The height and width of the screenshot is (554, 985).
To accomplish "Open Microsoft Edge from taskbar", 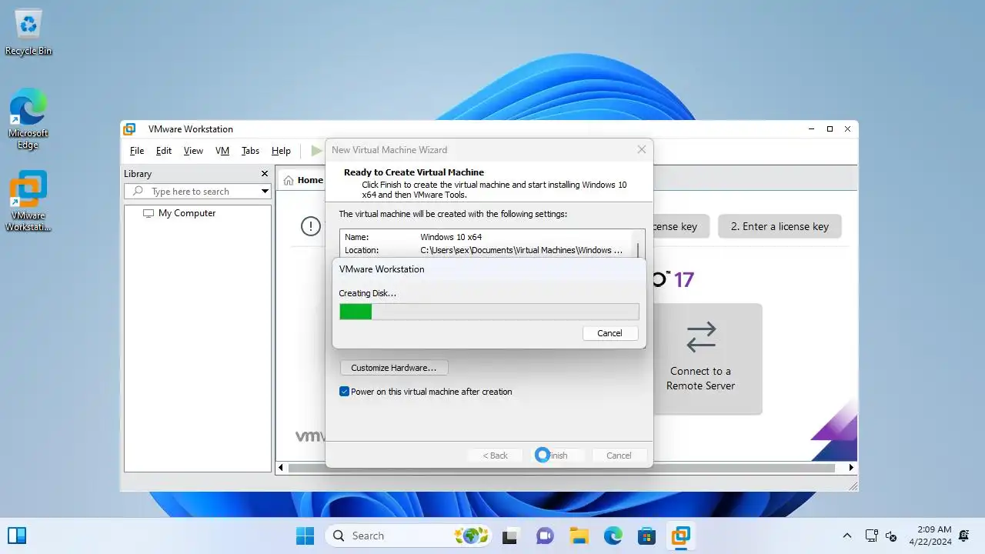I will coord(613,536).
